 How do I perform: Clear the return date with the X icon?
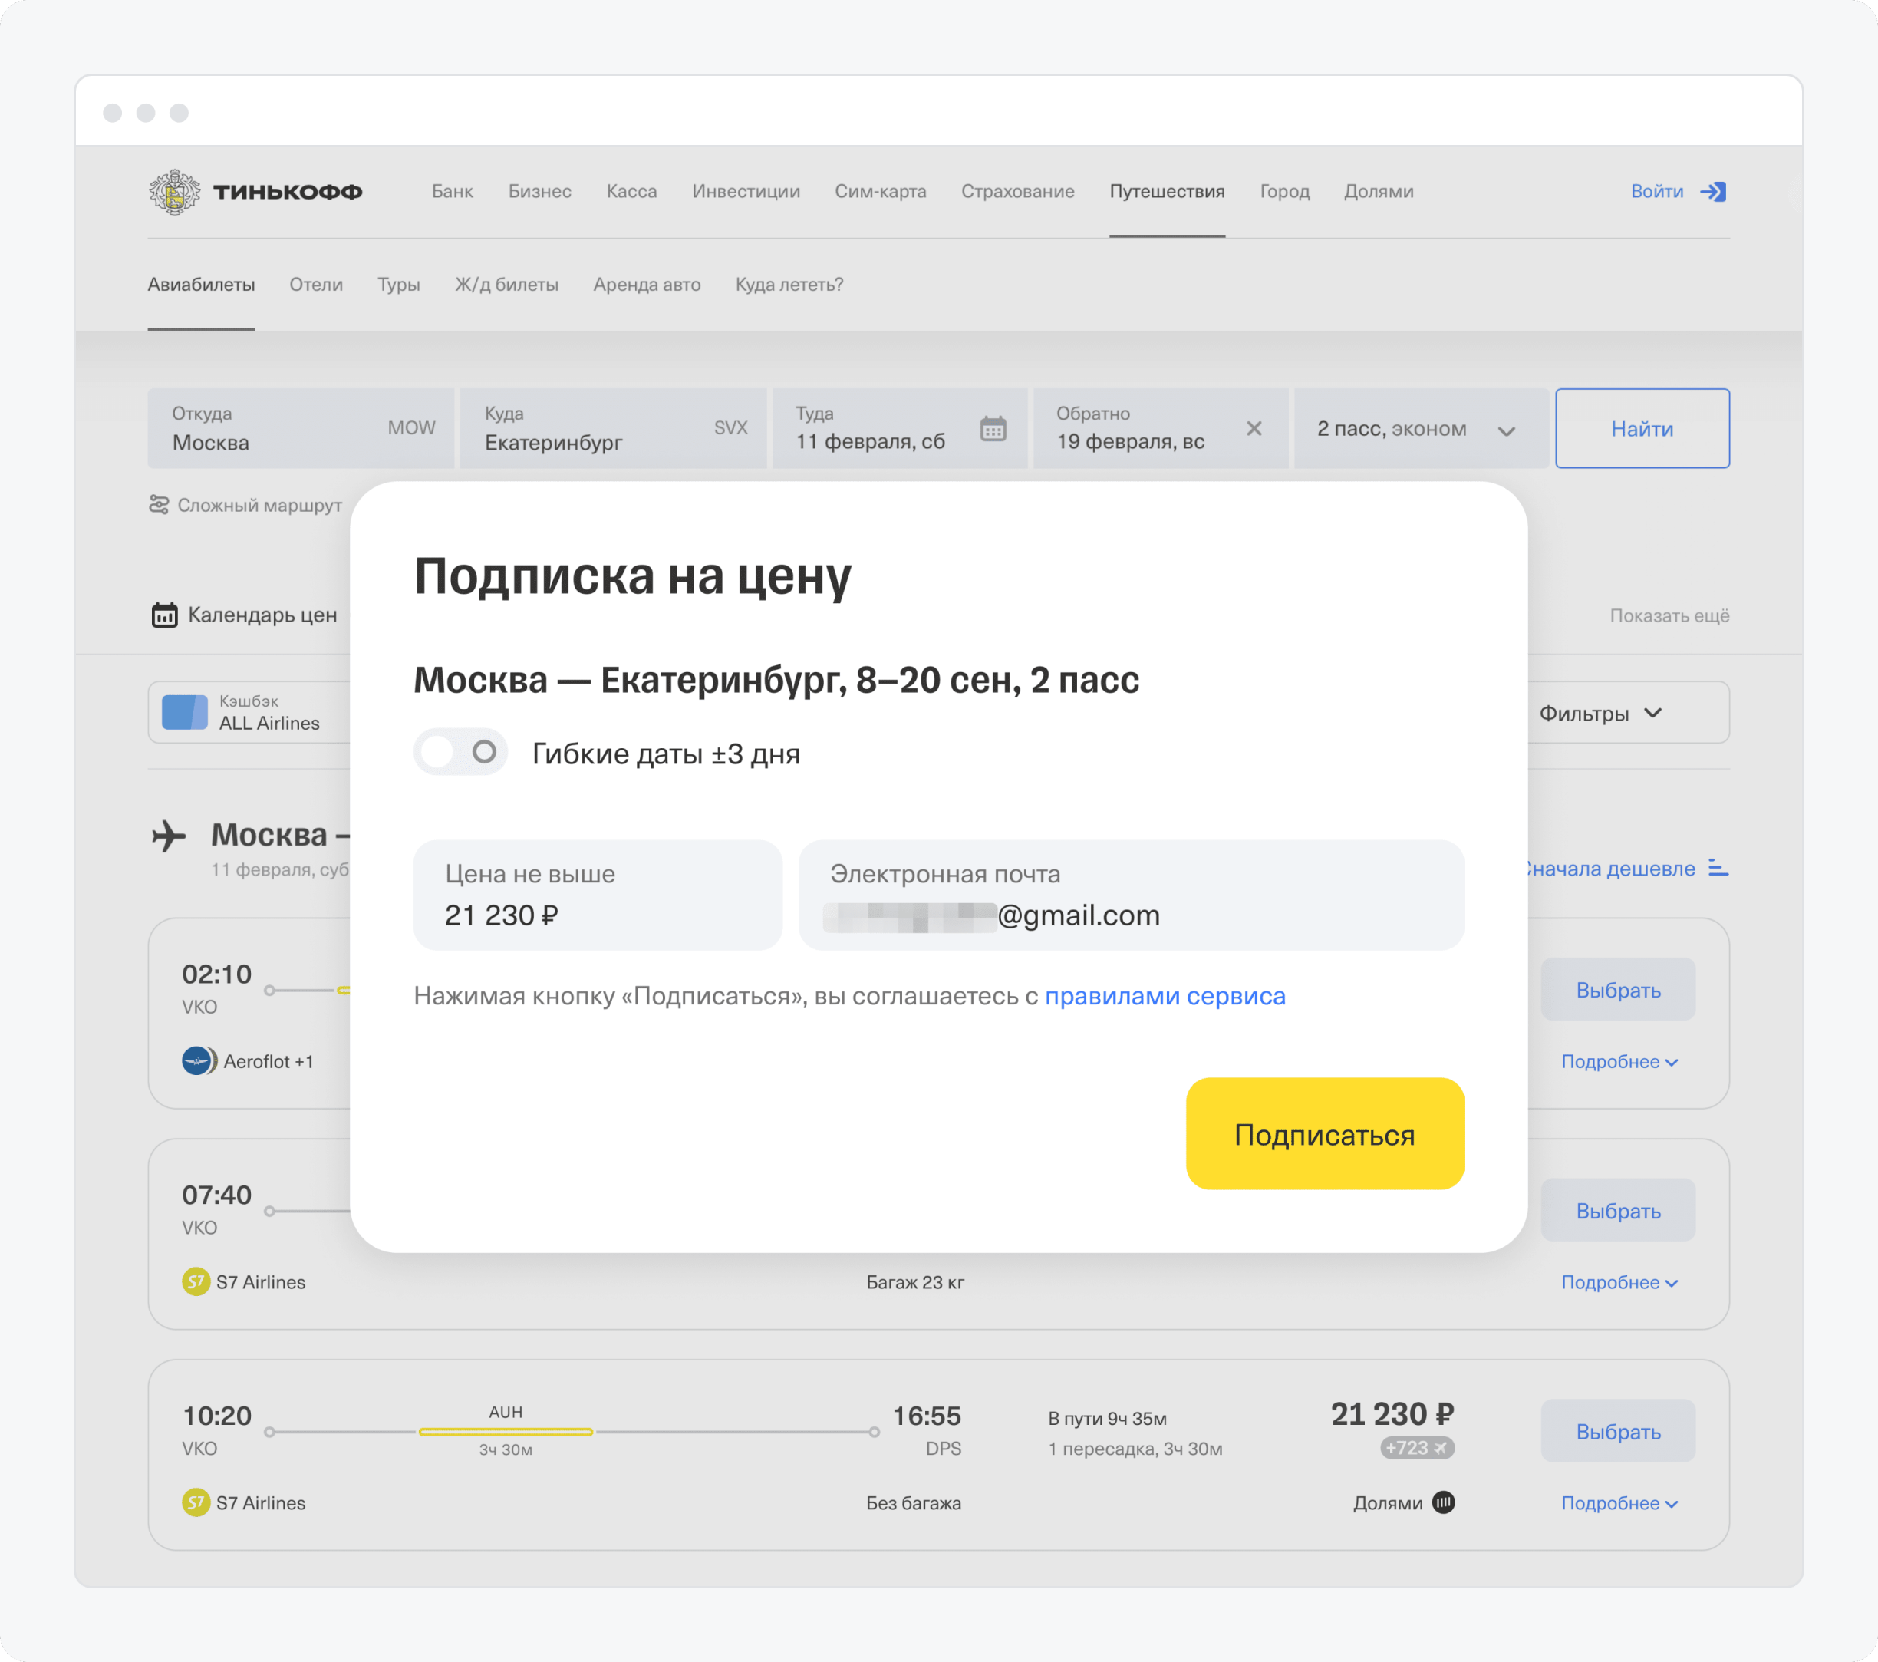pos(1254,428)
